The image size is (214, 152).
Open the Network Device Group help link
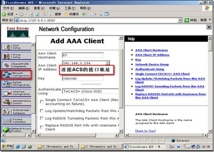(x=152, y=64)
